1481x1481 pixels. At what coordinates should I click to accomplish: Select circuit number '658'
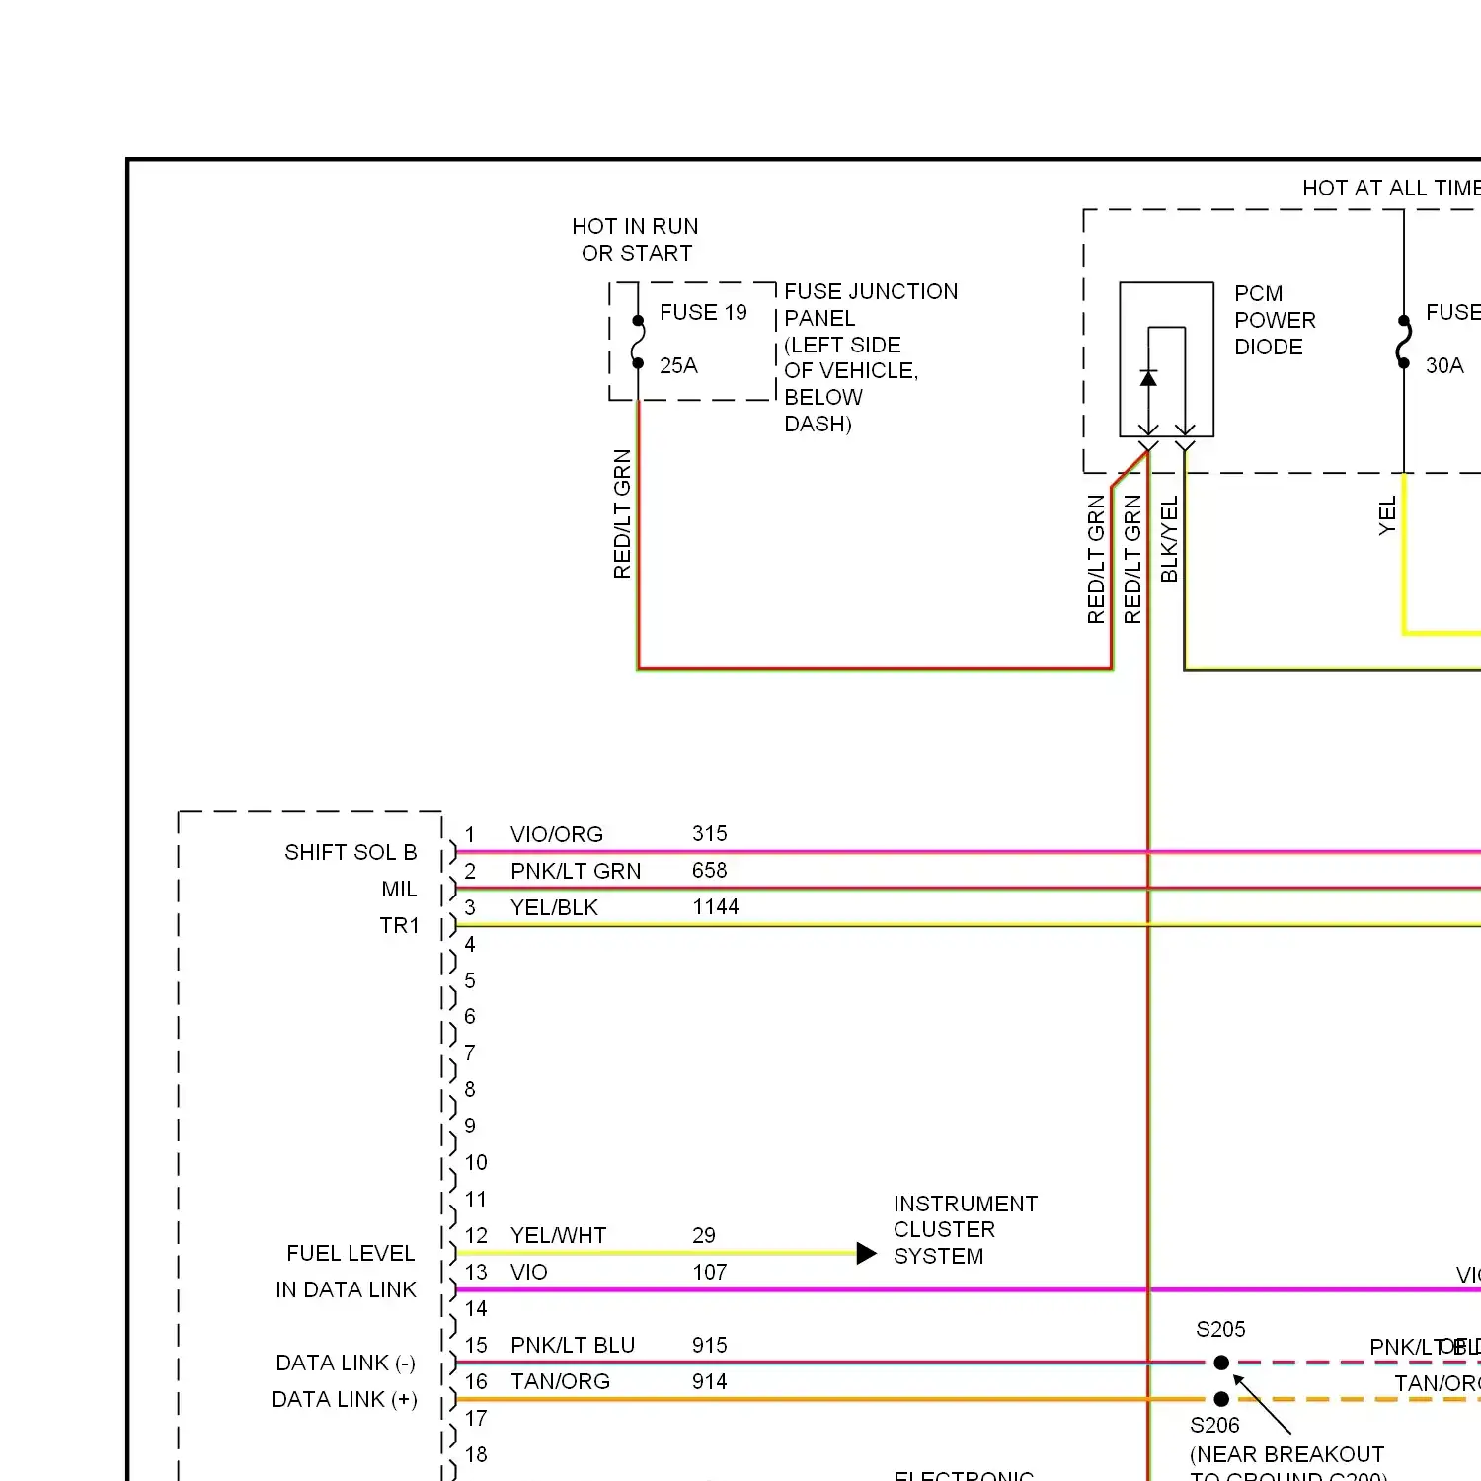tap(710, 870)
